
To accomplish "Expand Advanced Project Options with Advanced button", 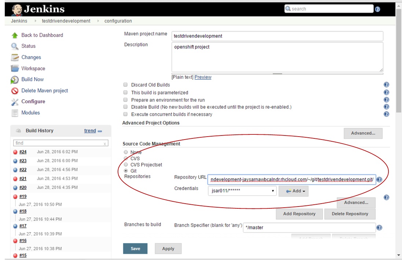I will tap(363, 133).
